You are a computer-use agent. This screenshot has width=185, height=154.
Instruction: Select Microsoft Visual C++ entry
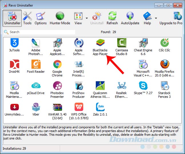click(143, 68)
